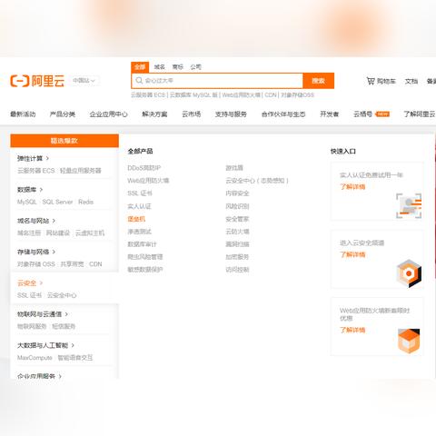The height and width of the screenshot is (436, 436).
Task: Open the DDoS高防IP product link
Action: pos(144,168)
